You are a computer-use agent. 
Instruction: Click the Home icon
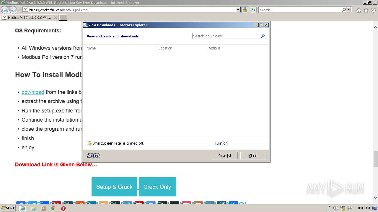click(x=359, y=10)
